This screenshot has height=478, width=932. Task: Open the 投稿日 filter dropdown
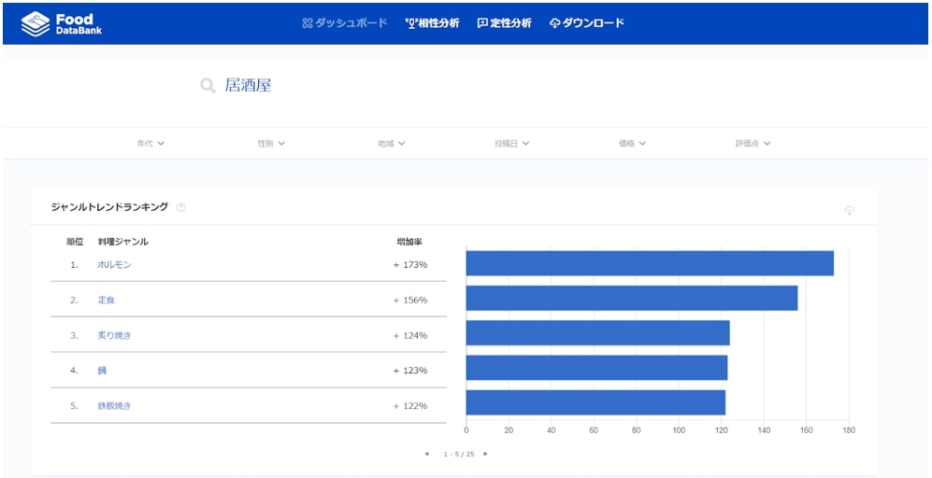(x=511, y=144)
